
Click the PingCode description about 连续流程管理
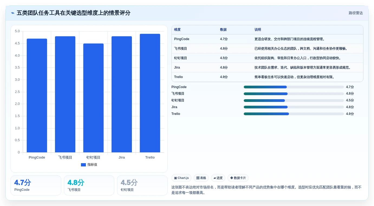tap(290, 39)
